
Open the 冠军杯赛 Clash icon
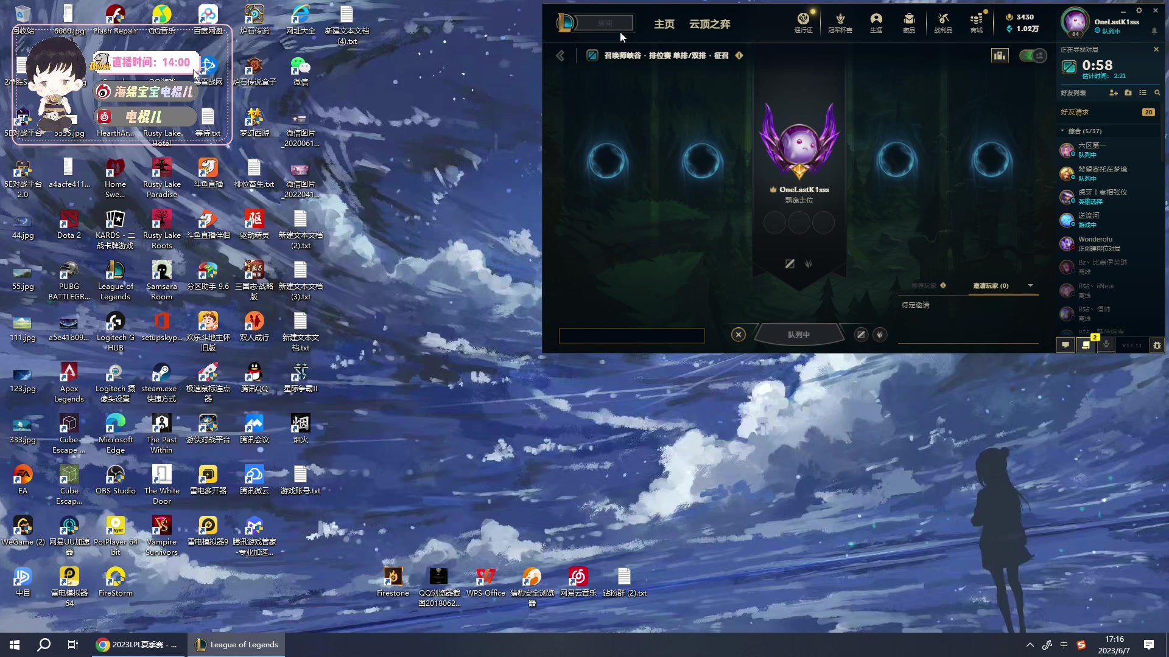click(840, 23)
